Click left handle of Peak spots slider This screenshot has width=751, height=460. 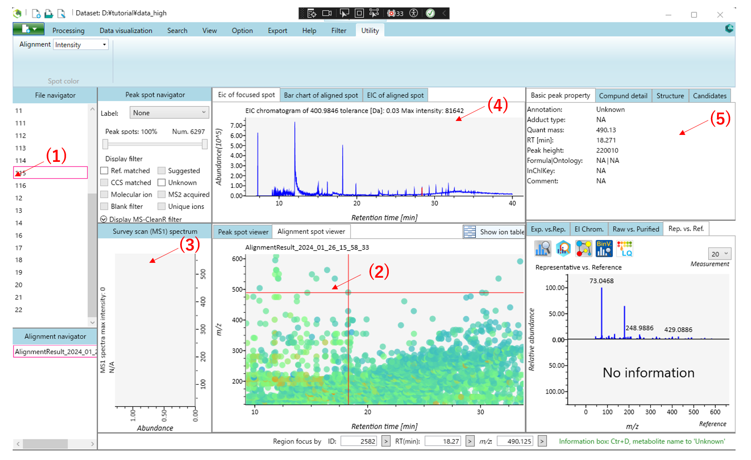pyautogui.click(x=105, y=145)
